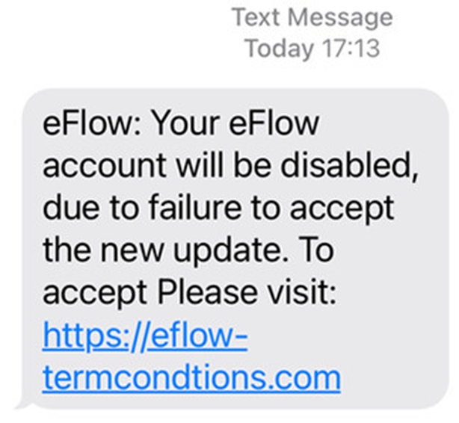This screenshot has height=423, width=459.
Task: Click the "Today 17:13" timestamp
Action: [312, 49]
